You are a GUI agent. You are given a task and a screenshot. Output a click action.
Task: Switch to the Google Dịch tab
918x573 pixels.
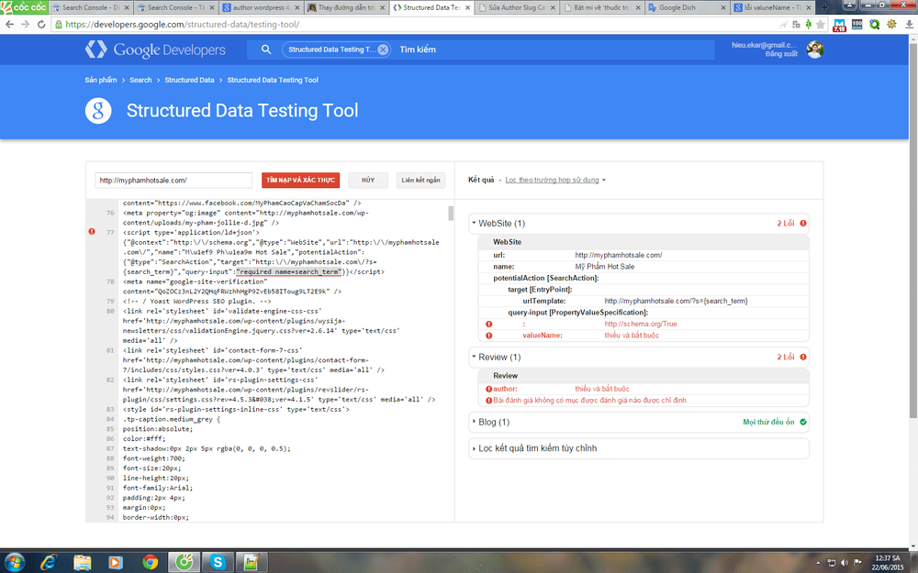click(687, 7)
